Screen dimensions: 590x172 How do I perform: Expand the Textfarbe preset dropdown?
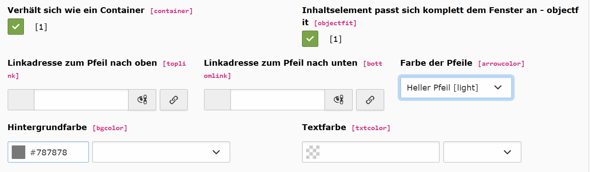pos(482,152)
